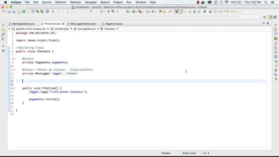This screenshot has height=157, width=279.
Task: Click the Last Edit Location icon
Action: [228, 12]
